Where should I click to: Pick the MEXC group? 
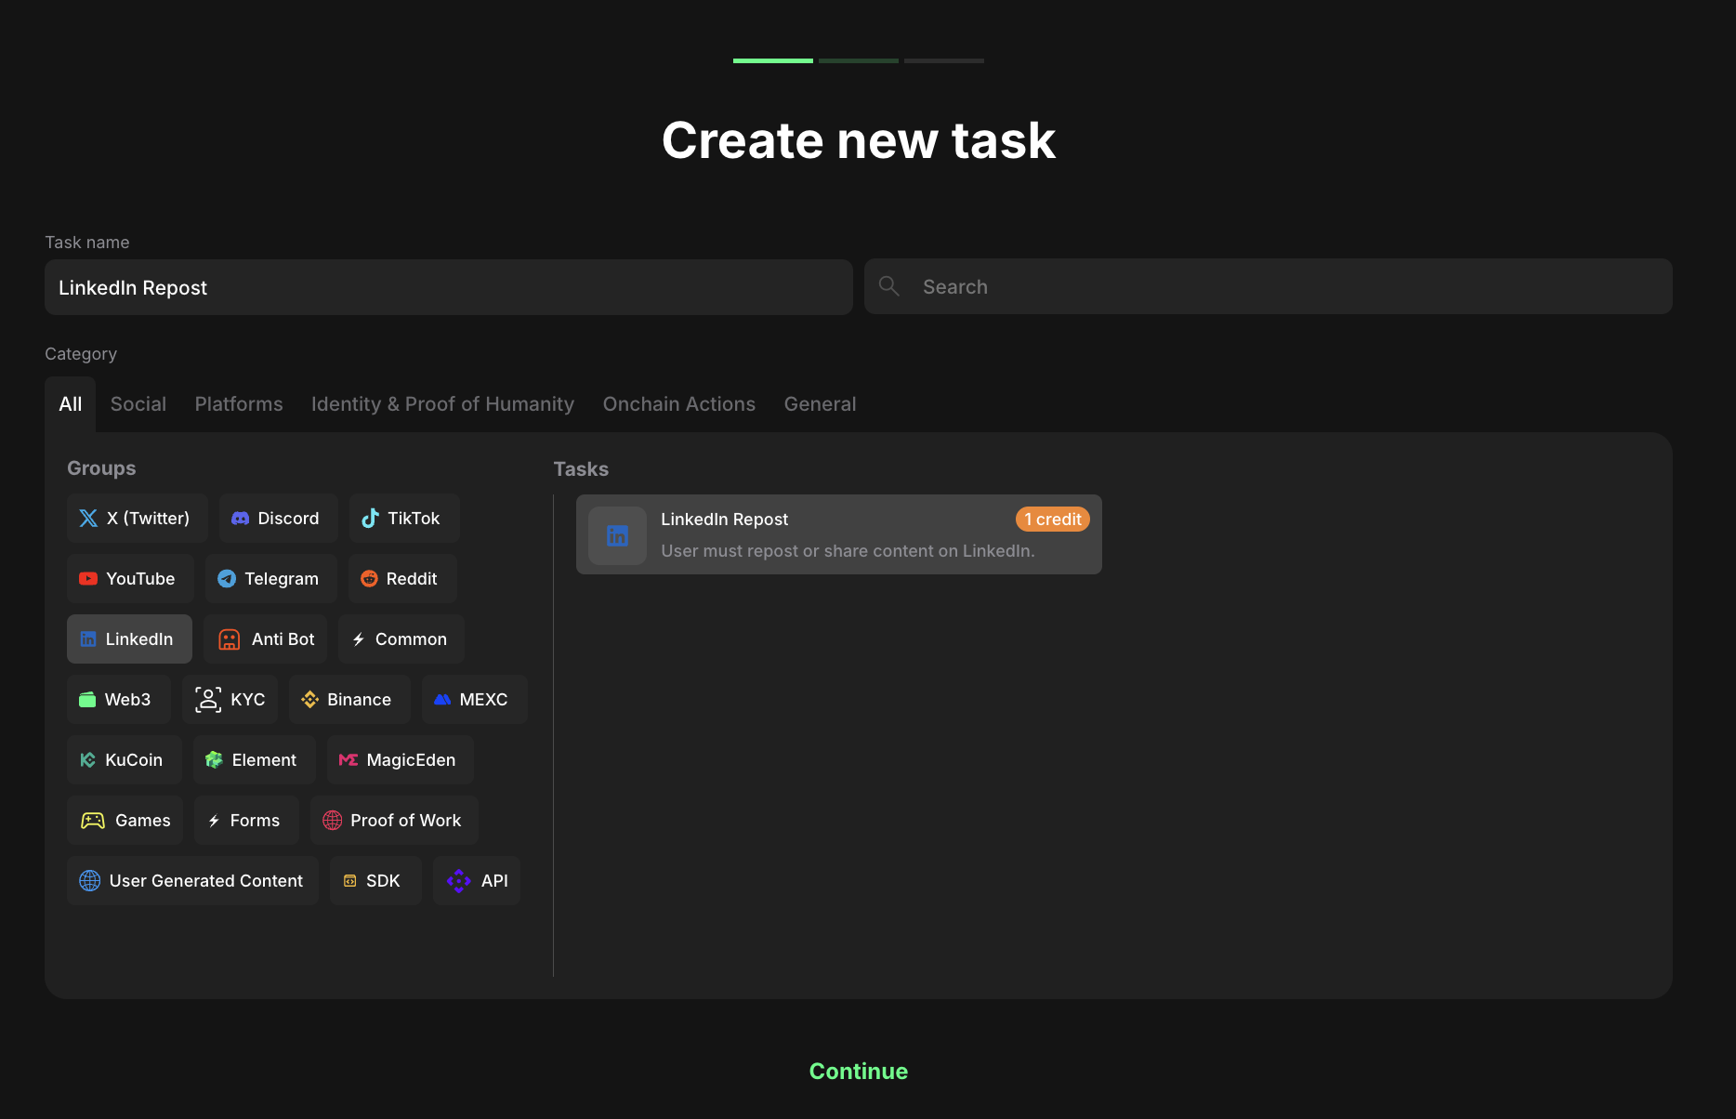click(x=474, y=700)
